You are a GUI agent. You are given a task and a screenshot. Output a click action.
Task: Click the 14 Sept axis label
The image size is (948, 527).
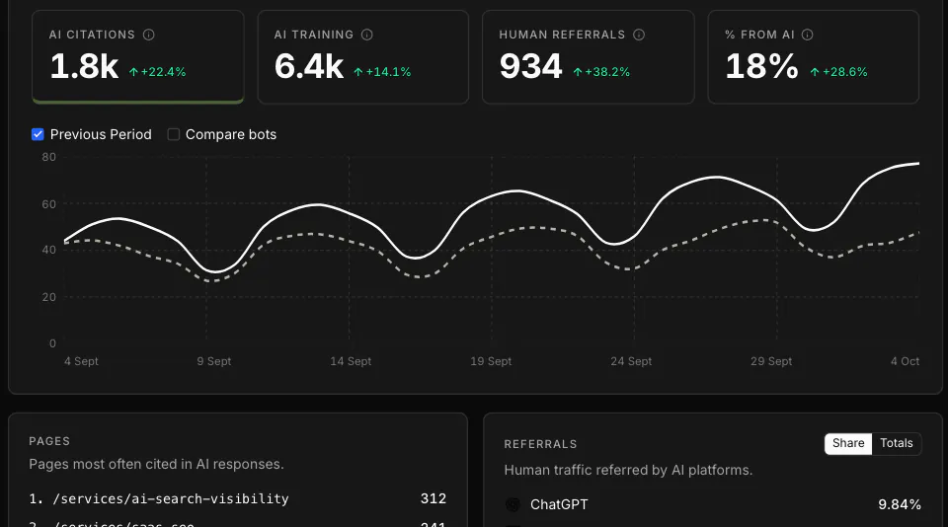tap(351, 361)
